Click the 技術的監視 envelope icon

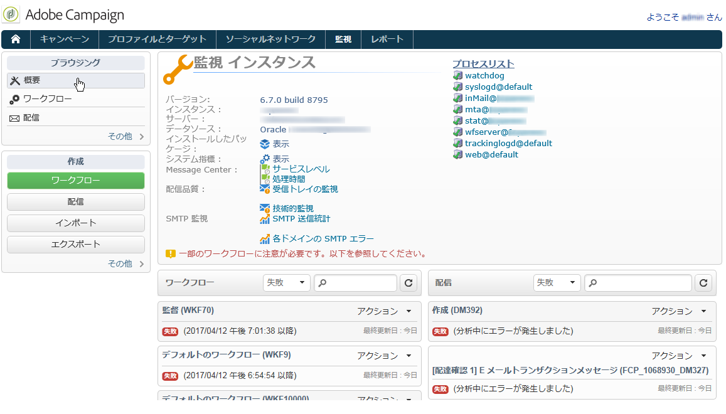point(265,209)
